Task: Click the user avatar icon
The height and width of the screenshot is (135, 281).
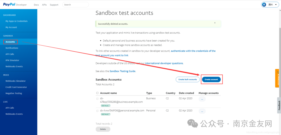Action: (264, 5)
